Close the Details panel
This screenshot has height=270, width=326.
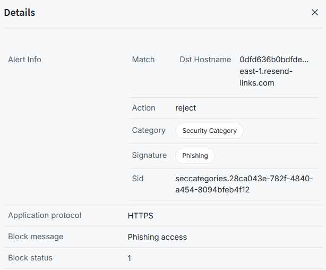pos(314,12)
